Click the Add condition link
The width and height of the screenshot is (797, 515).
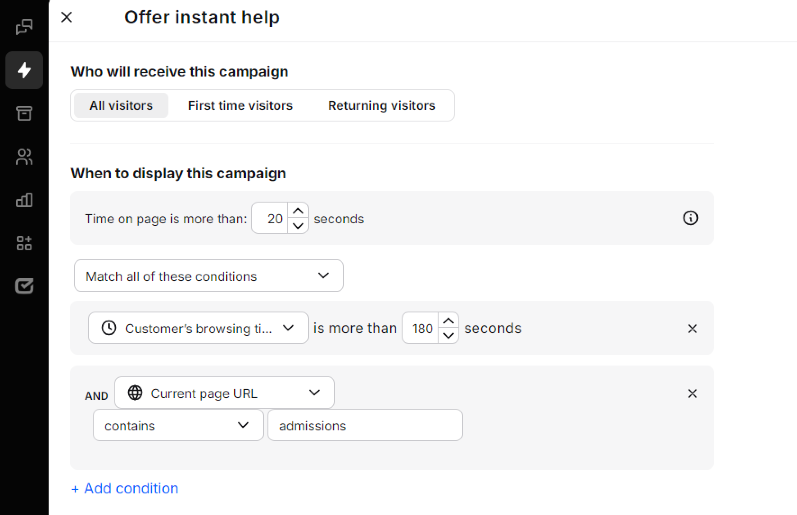(x=125, y=488)
